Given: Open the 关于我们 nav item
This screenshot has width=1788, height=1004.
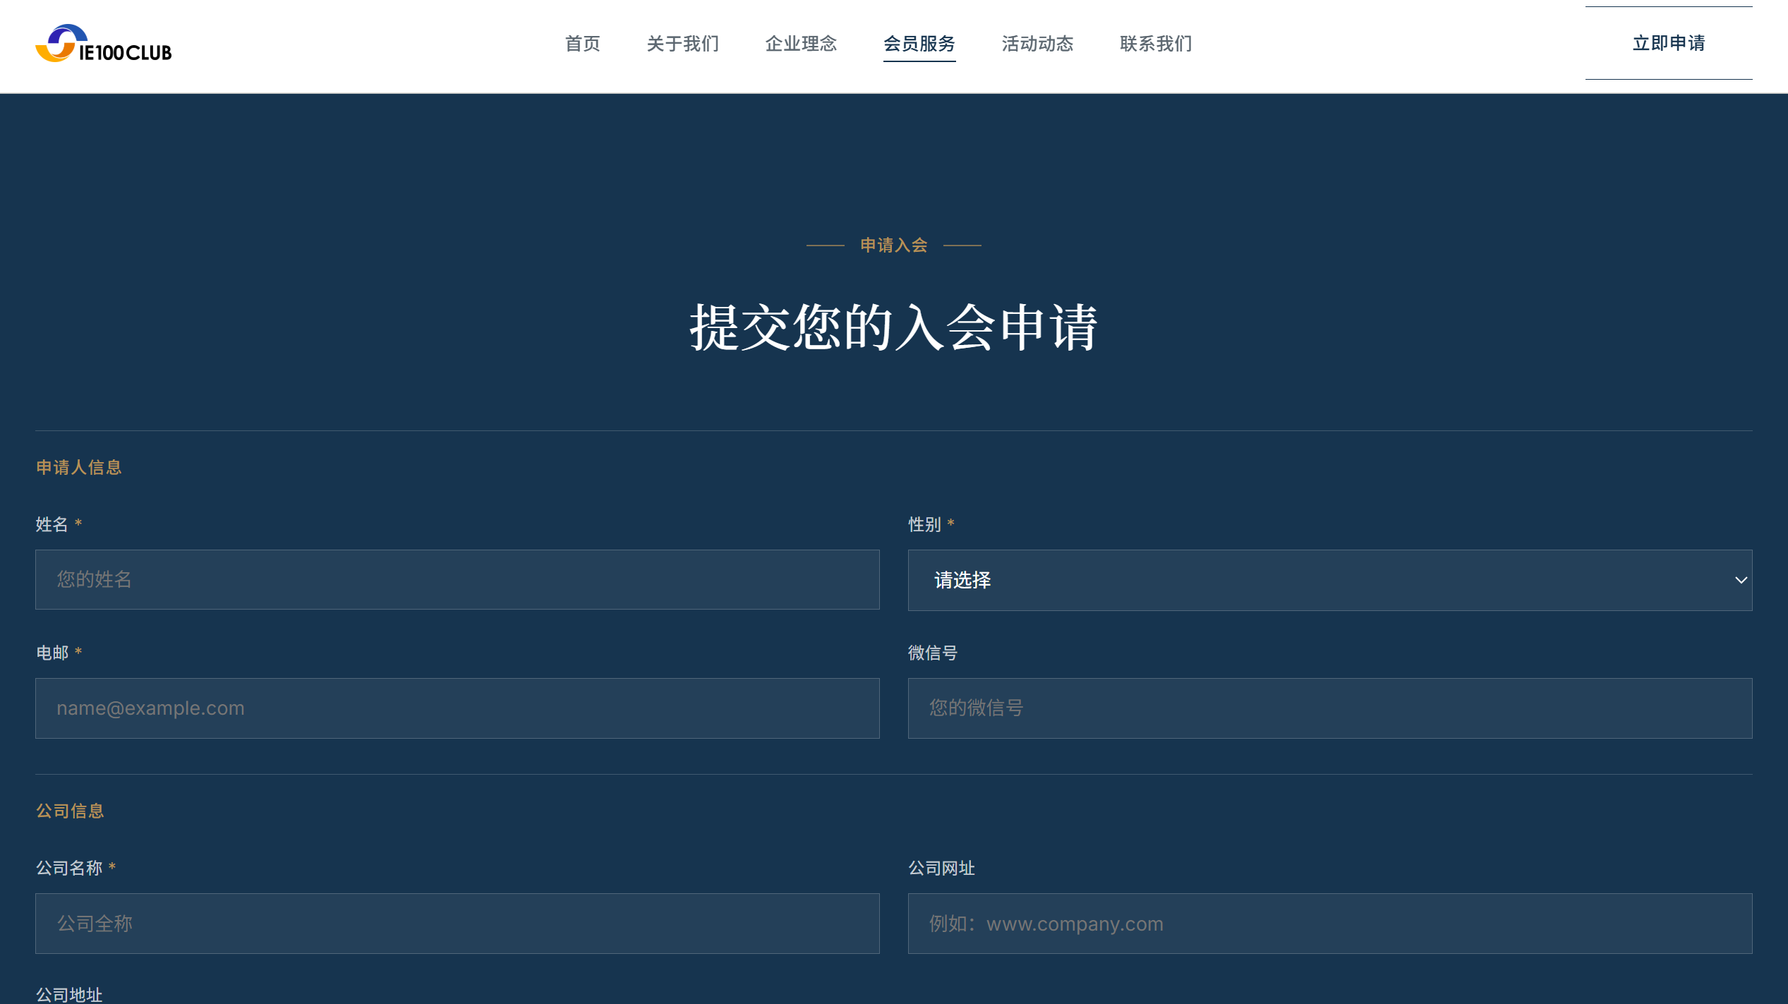Looking at the screenshot, I should pyautogui.click(x=683, y=44).
